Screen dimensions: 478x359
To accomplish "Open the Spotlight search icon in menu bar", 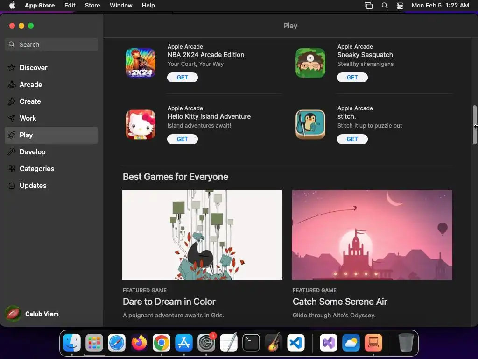I will click(385, 6).
